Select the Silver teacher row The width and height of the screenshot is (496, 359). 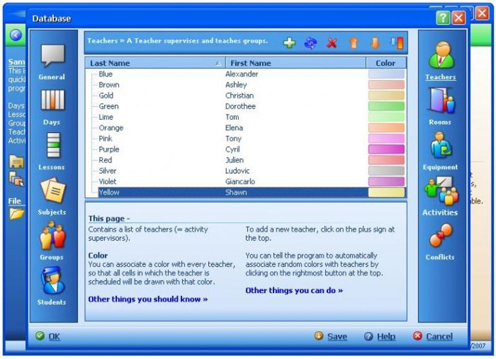(x=246, y=171)
